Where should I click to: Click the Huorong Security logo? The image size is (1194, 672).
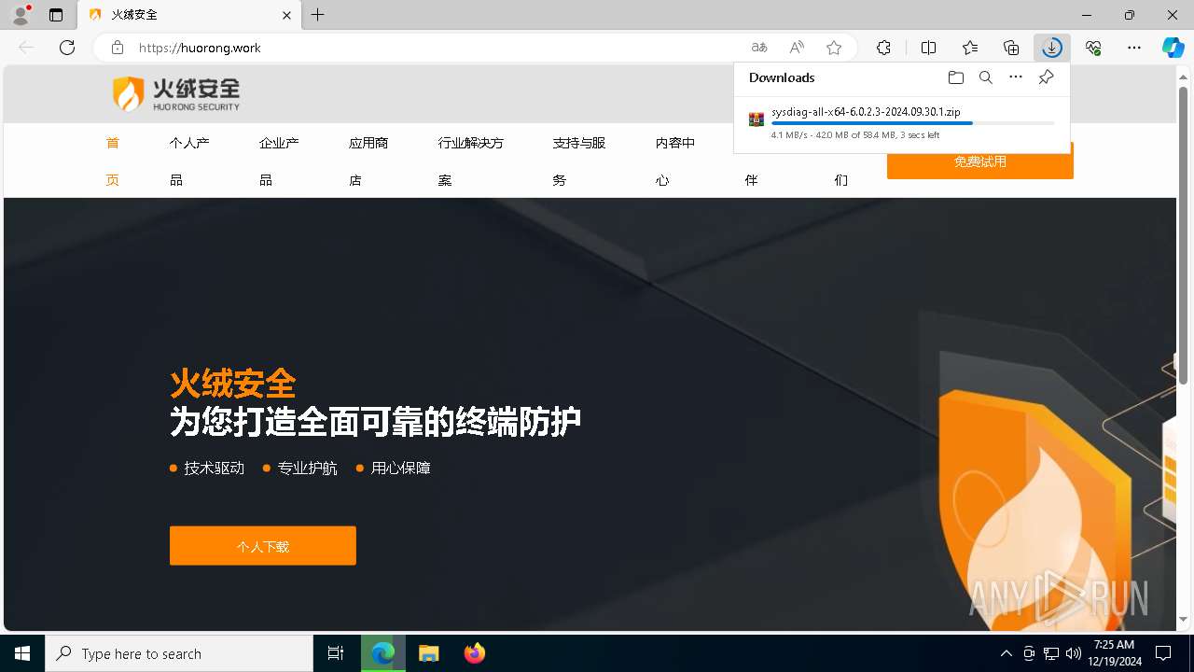[x=175, y=94]
